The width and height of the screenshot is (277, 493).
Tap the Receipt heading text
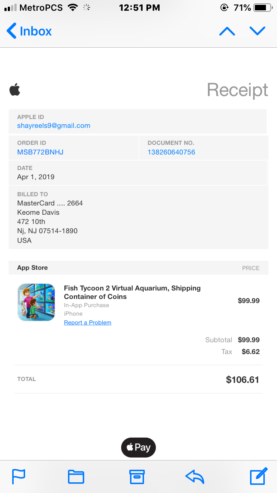point(237,90)
